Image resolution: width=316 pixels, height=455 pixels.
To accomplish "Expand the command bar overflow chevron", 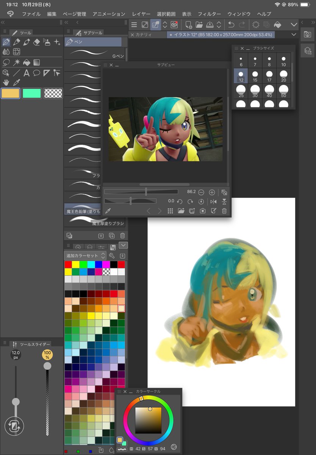I will point(294,25).
